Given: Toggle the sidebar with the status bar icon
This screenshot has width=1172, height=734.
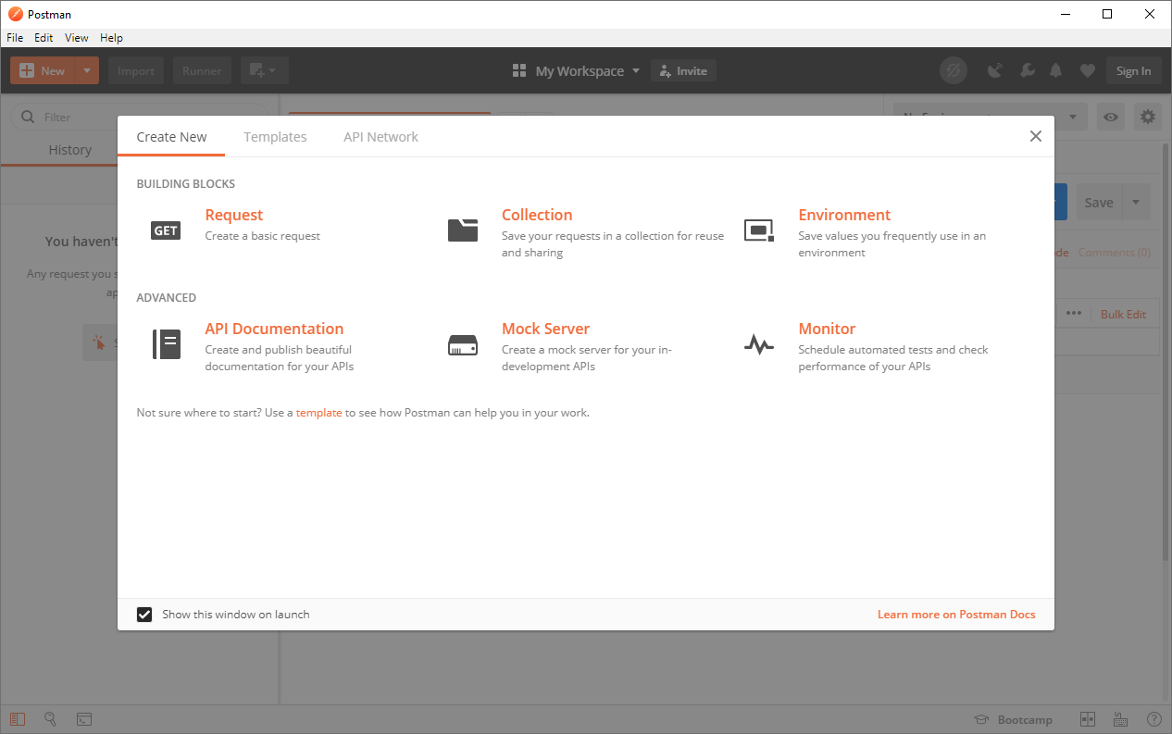Looking at the screenshot, I should pyautogui.click(x=19, y=719).
